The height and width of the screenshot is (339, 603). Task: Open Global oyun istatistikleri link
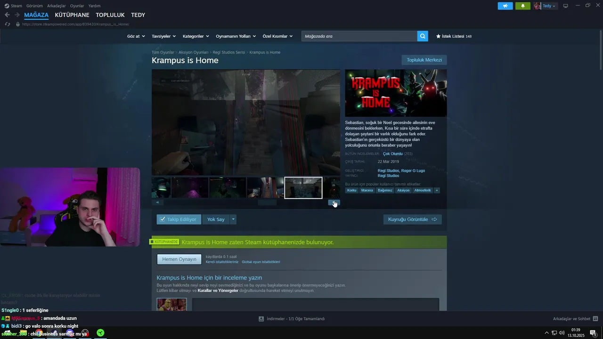tap(261, 262)
